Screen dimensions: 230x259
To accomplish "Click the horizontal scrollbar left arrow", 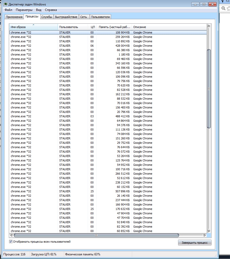I will pyautogui.click(x=11, y=235).
